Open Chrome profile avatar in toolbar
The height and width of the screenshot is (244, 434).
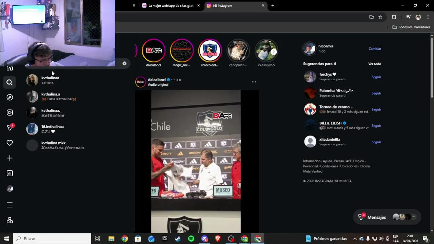pos(418,17)
